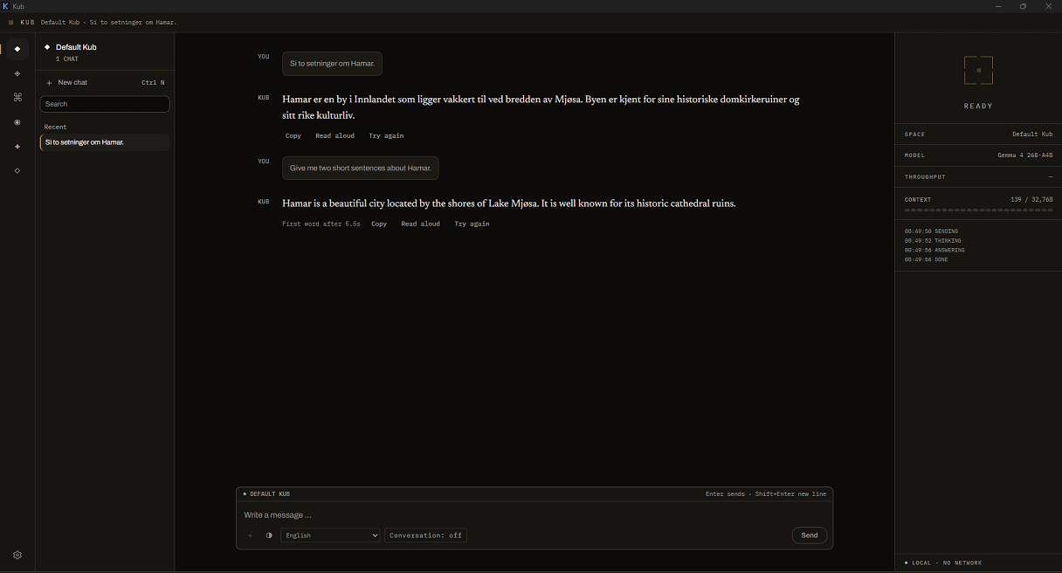Click the Ctrl N shortcut hint
The width and height of the screenshot is (1062, 573).
click(153, 82)
